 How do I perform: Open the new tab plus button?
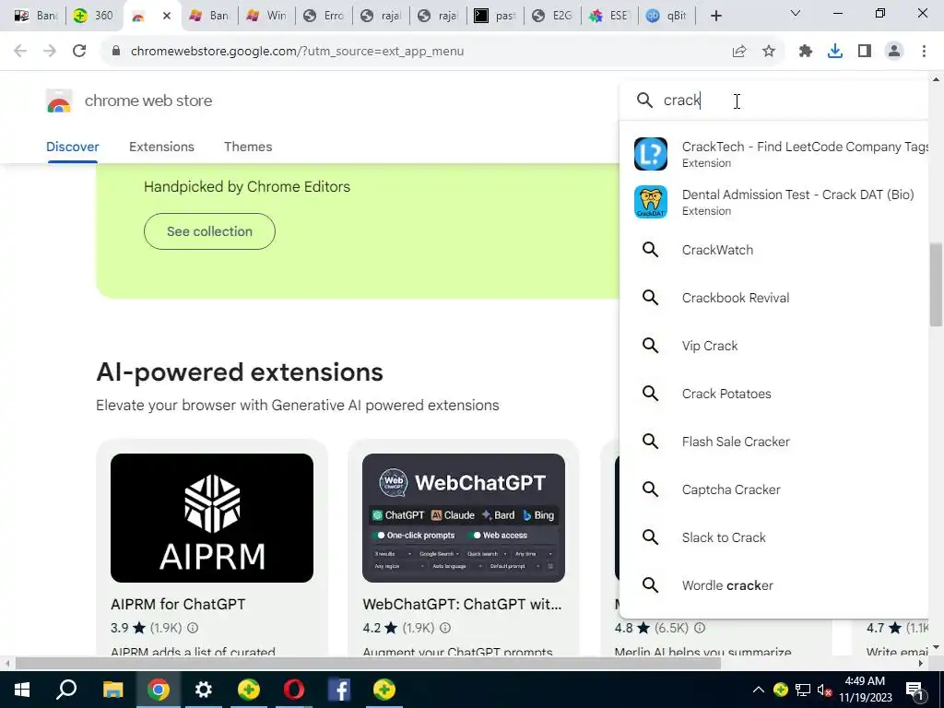tap(715, 16)
